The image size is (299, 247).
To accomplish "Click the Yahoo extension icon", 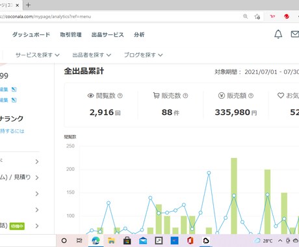I will 272,16.
